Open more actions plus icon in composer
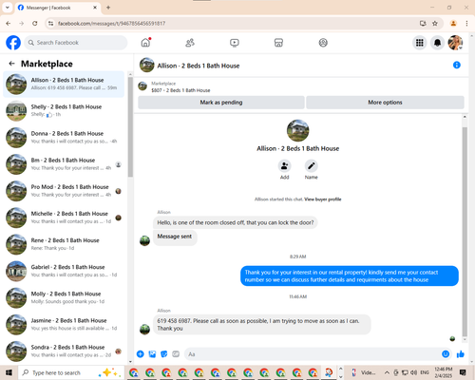The width and height of the screenshot is (475, 380). (141, 354)
